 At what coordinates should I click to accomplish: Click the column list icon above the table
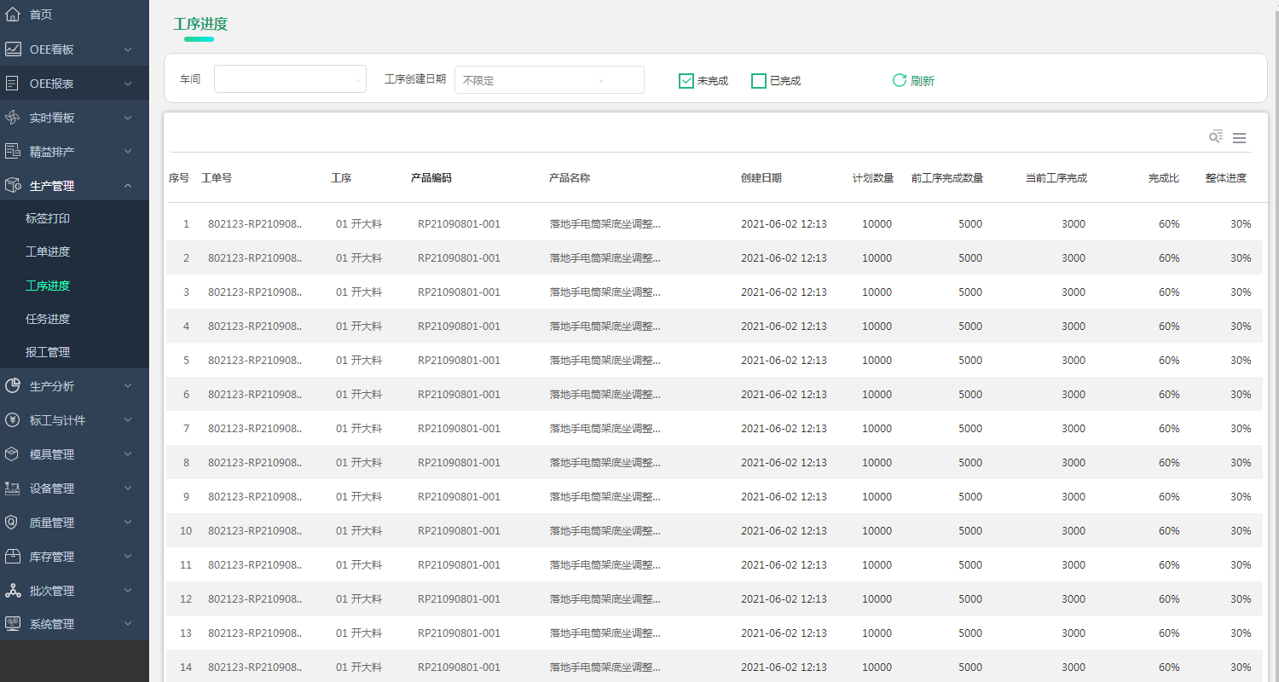(x=1239, y=137)
